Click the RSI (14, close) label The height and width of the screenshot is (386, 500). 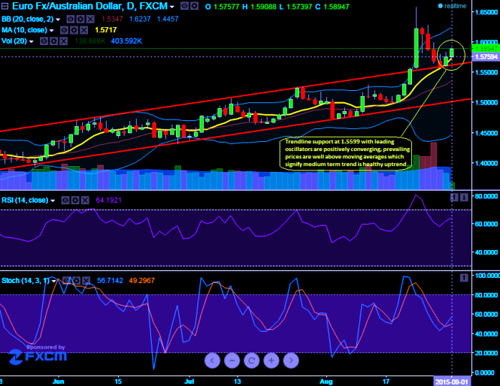(25, 201)
